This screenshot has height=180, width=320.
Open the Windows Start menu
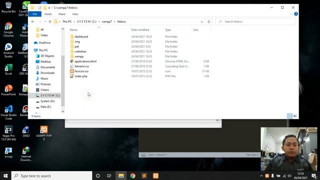(x=5, y=175)
